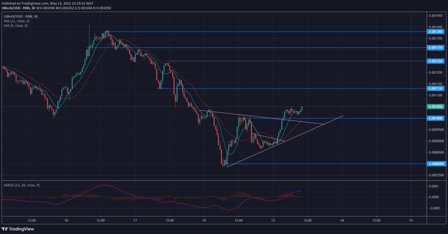Click the 0.001450 price axis value
The height and width of the screenshot is (234, 448).
click(x=435, y=16)
